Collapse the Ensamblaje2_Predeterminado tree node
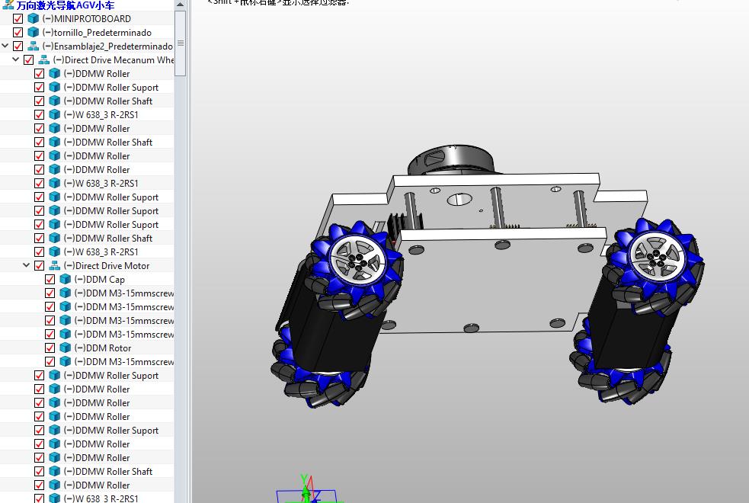 [x=5, y=46]
